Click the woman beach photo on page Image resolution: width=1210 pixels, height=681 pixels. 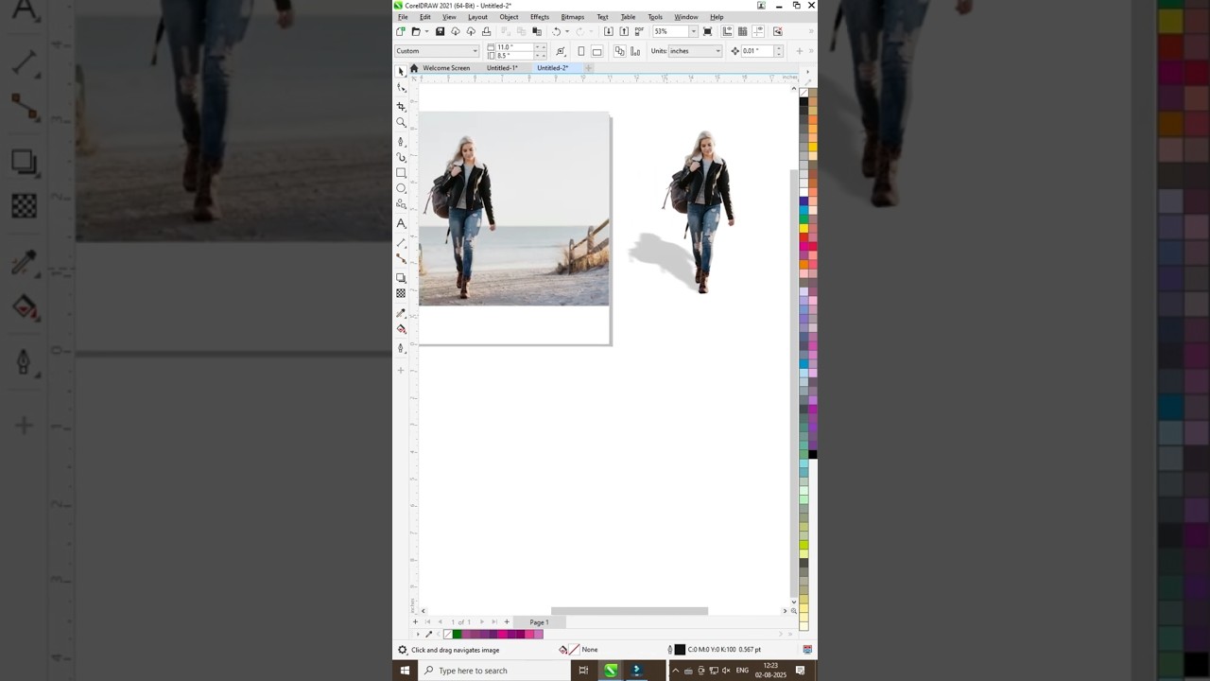click(514, 209)
